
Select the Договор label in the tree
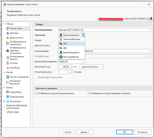(14, 112)
